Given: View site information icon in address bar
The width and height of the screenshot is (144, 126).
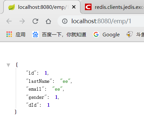Looking at the screenshot, I should [x=65, y=21].
